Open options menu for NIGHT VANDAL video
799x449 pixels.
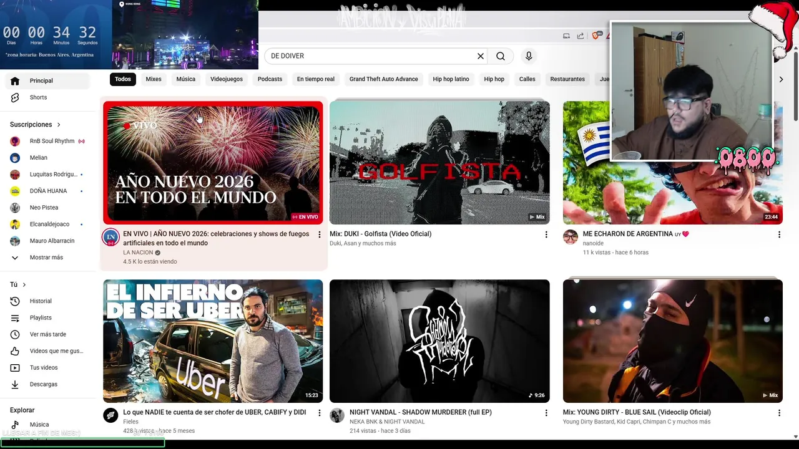pos(546,413)
